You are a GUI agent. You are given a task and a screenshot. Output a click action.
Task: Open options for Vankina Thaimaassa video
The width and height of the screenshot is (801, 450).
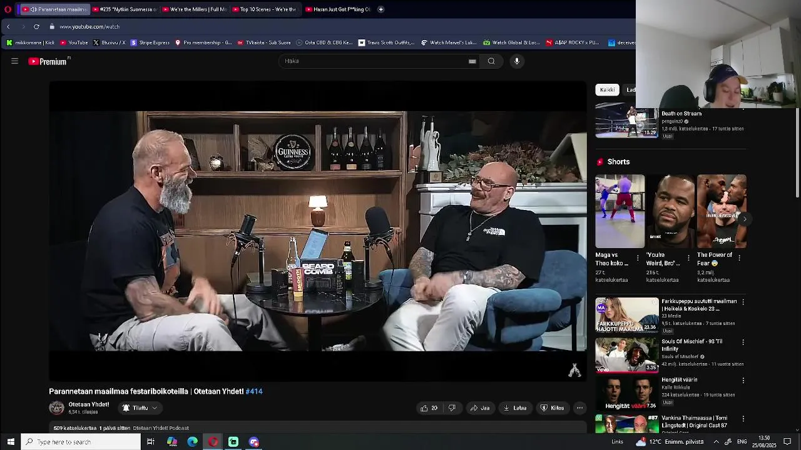[x=743, y=419]
